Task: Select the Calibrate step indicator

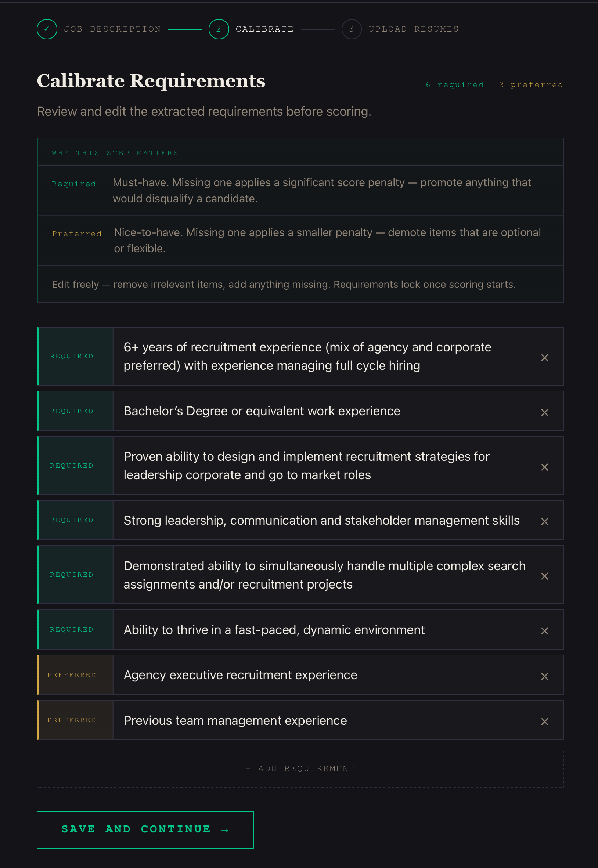Action: pyautogui.click(x=219, y=29)
